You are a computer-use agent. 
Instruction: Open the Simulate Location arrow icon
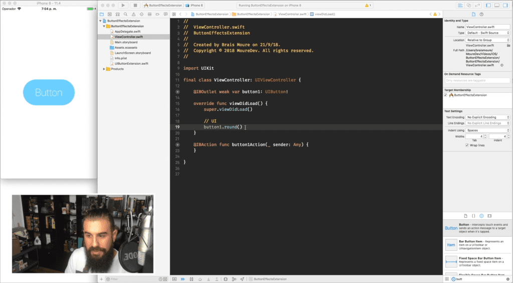(x=242, y=279)
